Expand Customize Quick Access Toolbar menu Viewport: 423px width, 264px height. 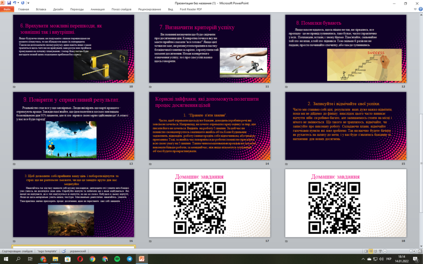[x=28, y=3]
